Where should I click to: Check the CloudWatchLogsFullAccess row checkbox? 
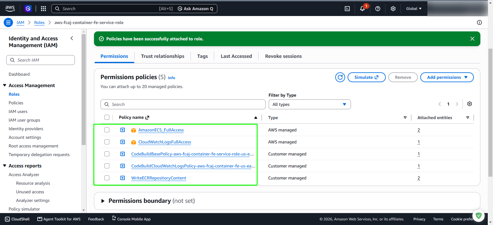click(107, 142)
